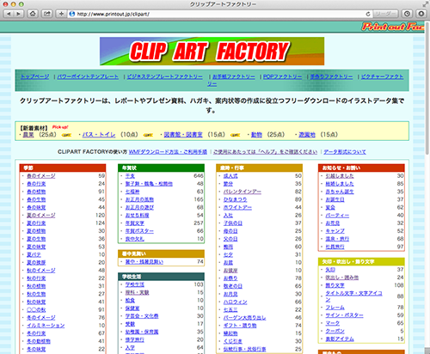The height and width of the screenshot is (354, 430).
Task: Open the パーティー category
Action: 337,215
